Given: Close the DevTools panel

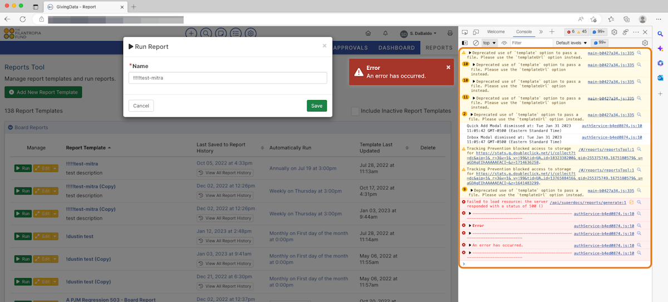Looking at the screenshot, I should coord(645,32).
